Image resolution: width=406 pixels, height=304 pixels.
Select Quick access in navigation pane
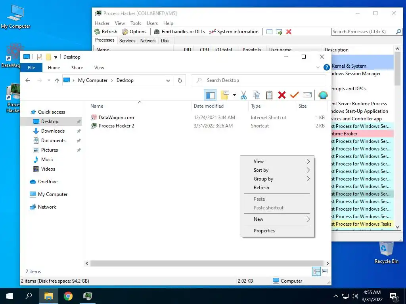(x=51, y=112)
